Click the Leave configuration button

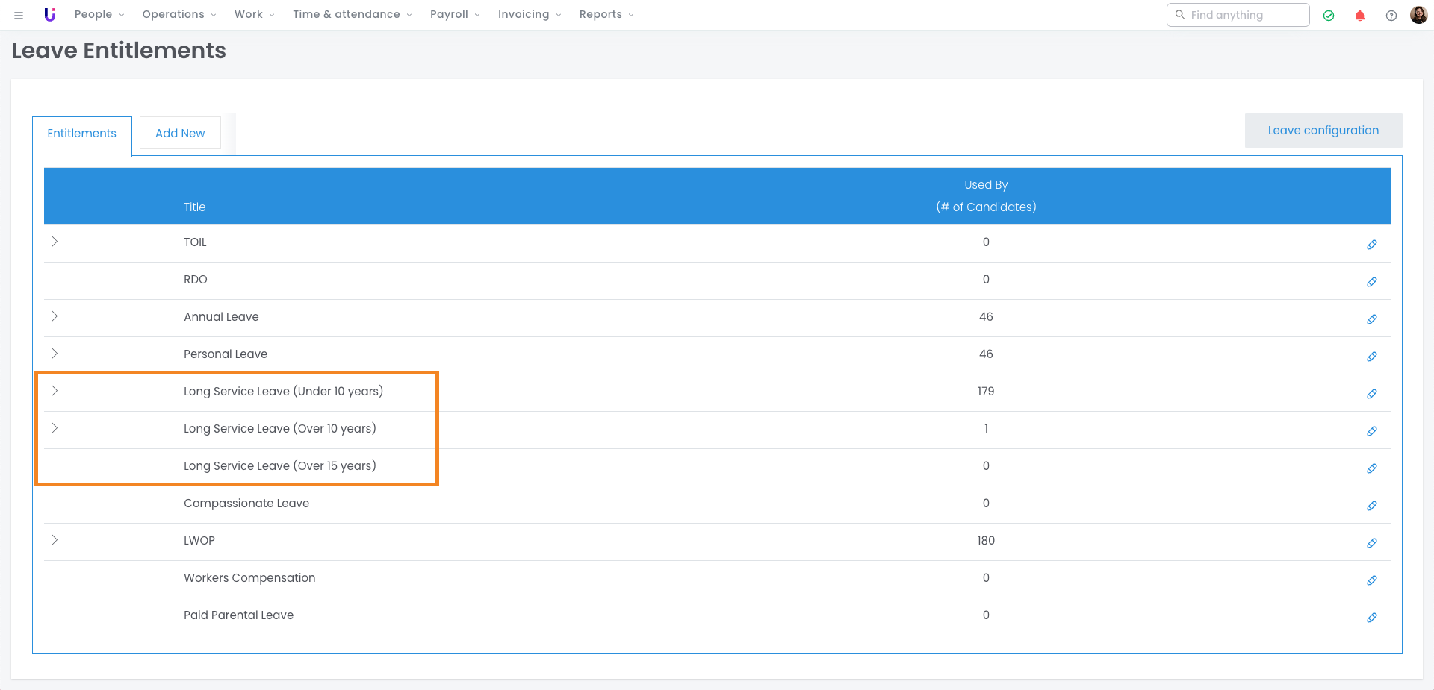1323,131
